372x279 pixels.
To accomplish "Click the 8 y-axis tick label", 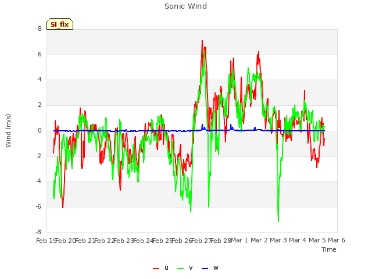I will point(40,28).
